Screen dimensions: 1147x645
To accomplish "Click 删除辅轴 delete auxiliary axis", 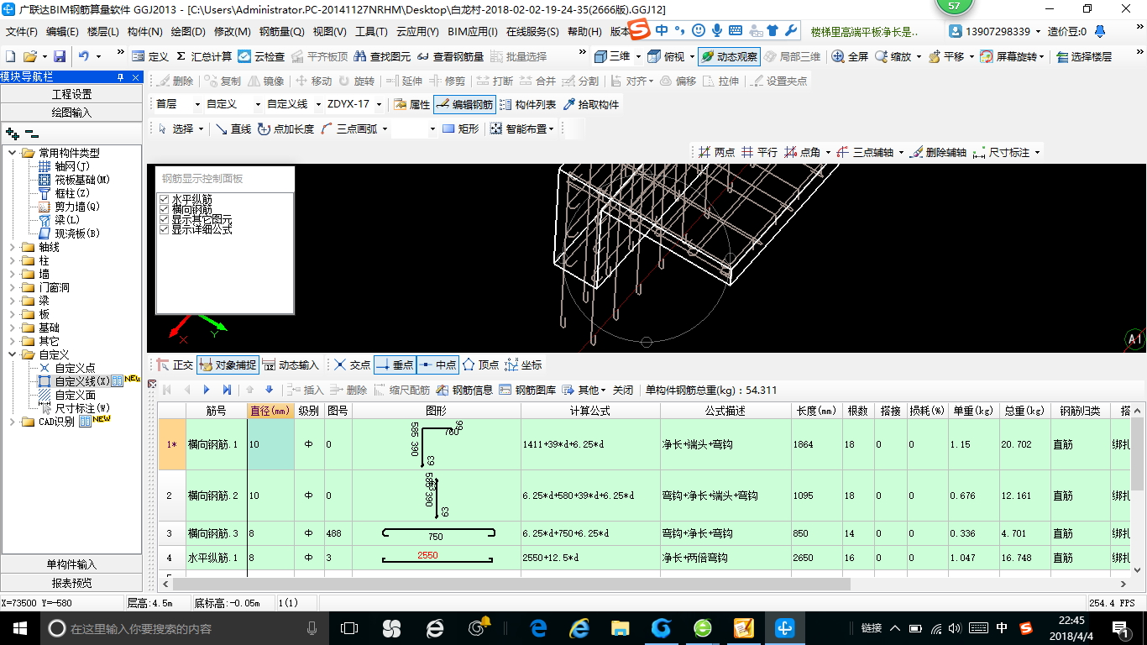I will [939, 152].
